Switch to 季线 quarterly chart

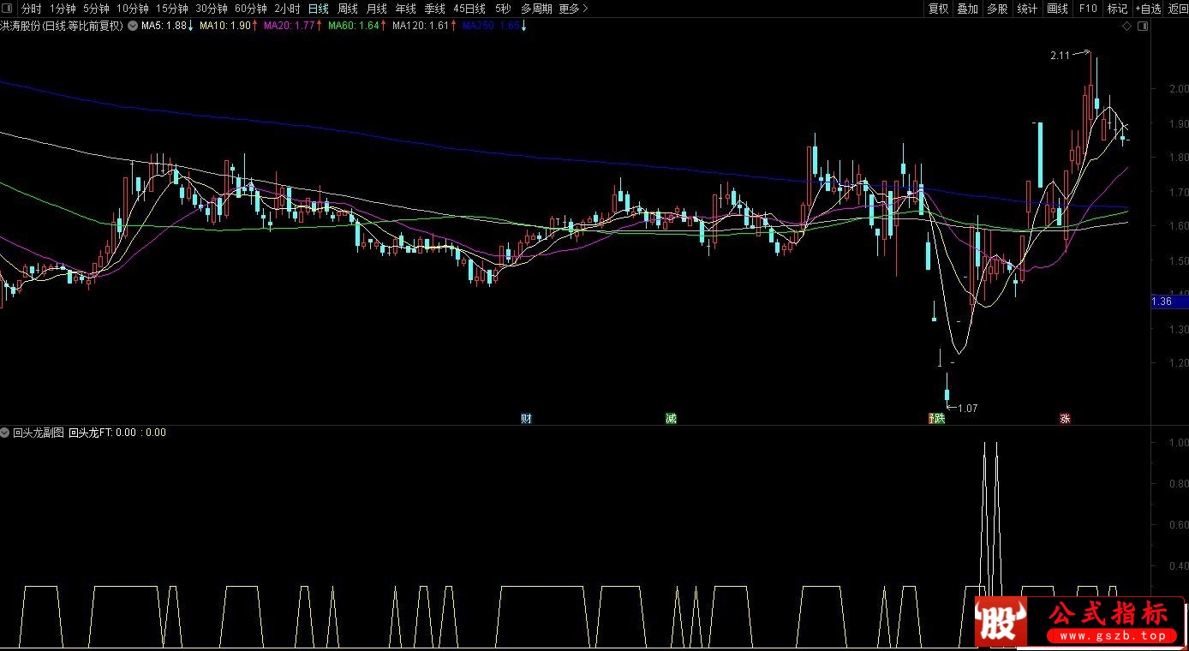pos(434,9)
